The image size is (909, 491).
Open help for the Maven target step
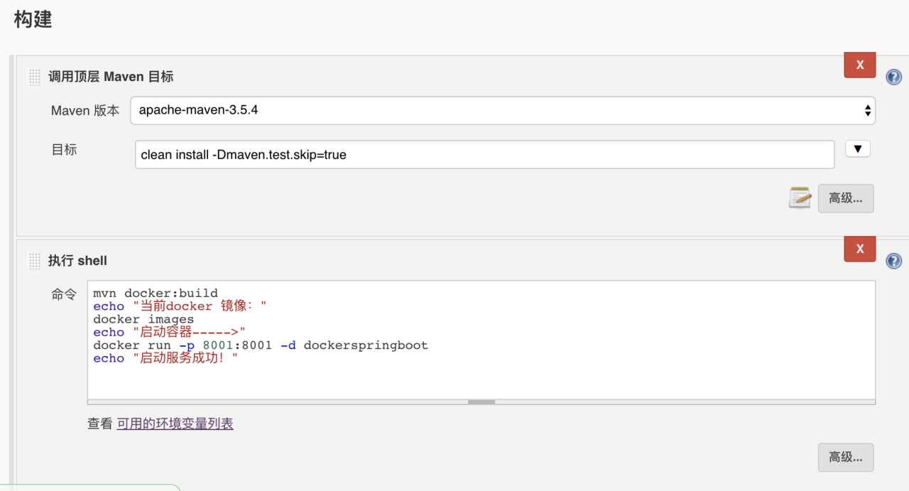894,77
